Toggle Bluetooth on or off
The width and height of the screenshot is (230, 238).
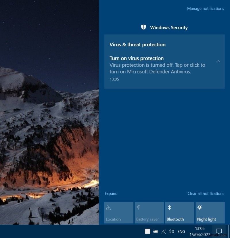tap(179, 213)
